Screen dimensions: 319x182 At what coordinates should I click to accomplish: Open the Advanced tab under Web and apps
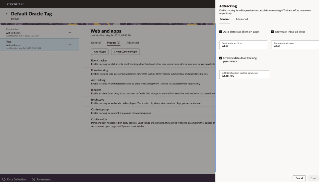pyautogui.click(x=133, y=43)
